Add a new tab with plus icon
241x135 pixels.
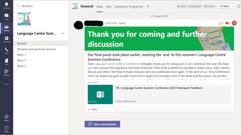[148, 6]
